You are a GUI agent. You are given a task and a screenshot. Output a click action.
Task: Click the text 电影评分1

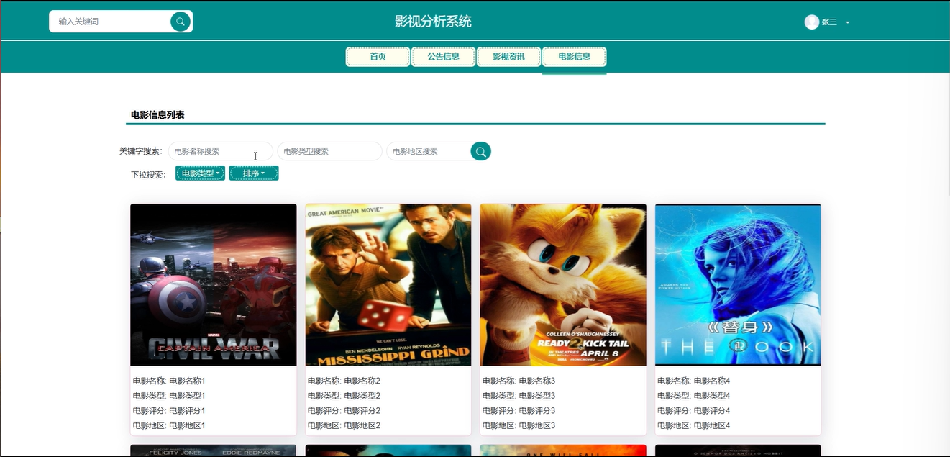pyautogui.click(x=187, y=411)
